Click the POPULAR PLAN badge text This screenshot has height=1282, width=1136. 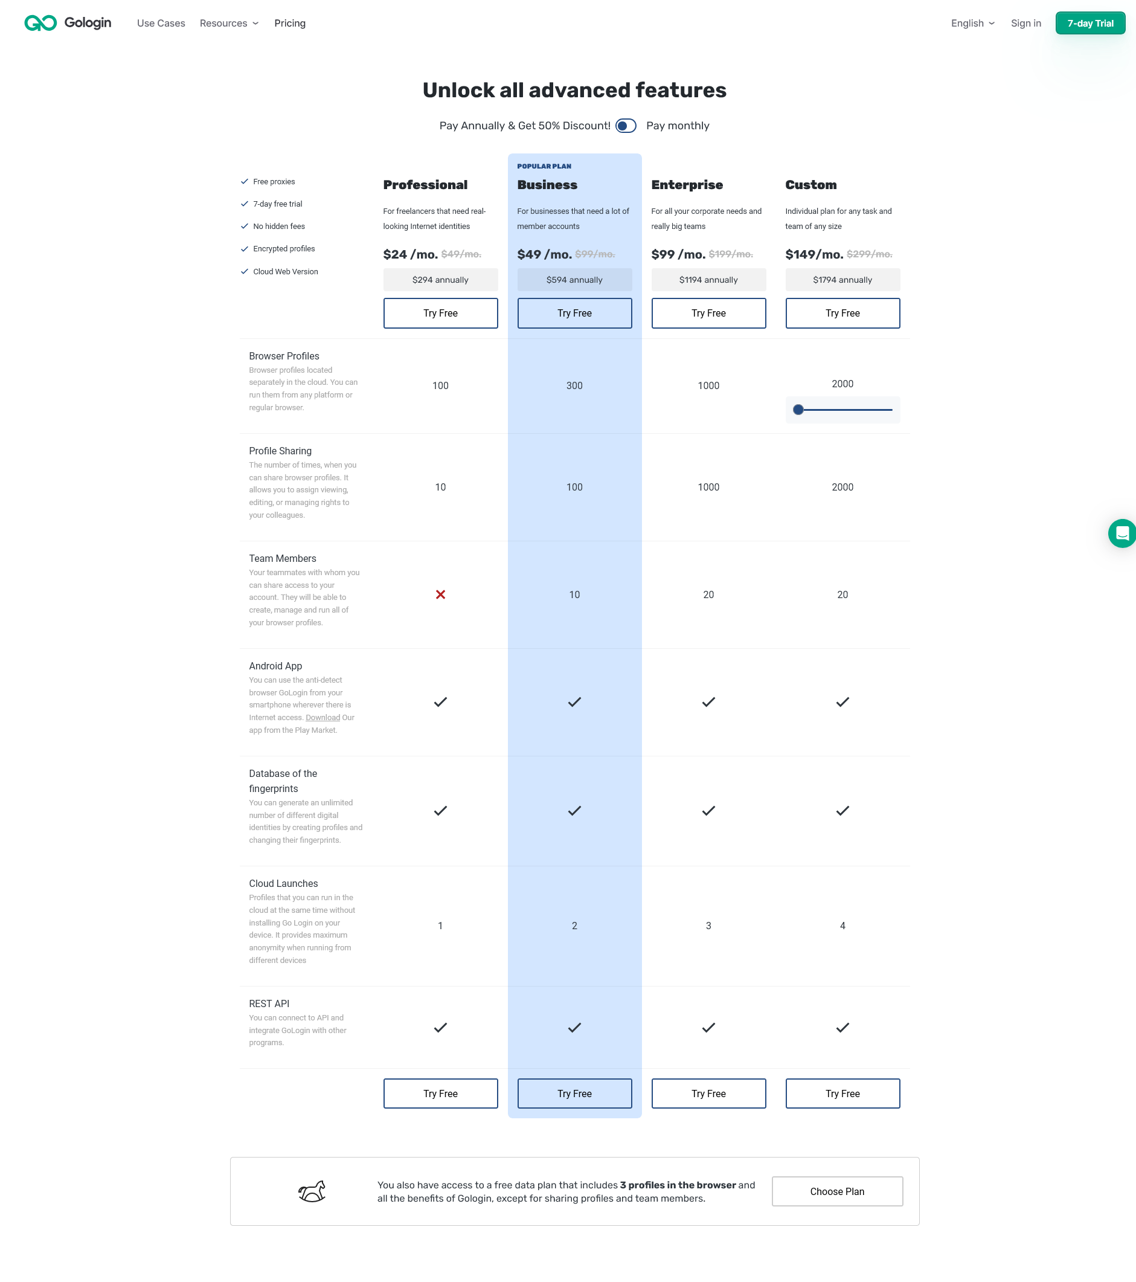point(544,166)
